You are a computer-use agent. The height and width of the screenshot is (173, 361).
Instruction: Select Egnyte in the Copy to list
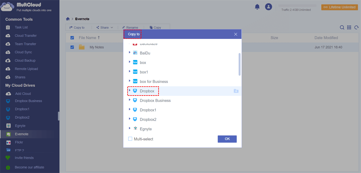(x=146, y=129)
